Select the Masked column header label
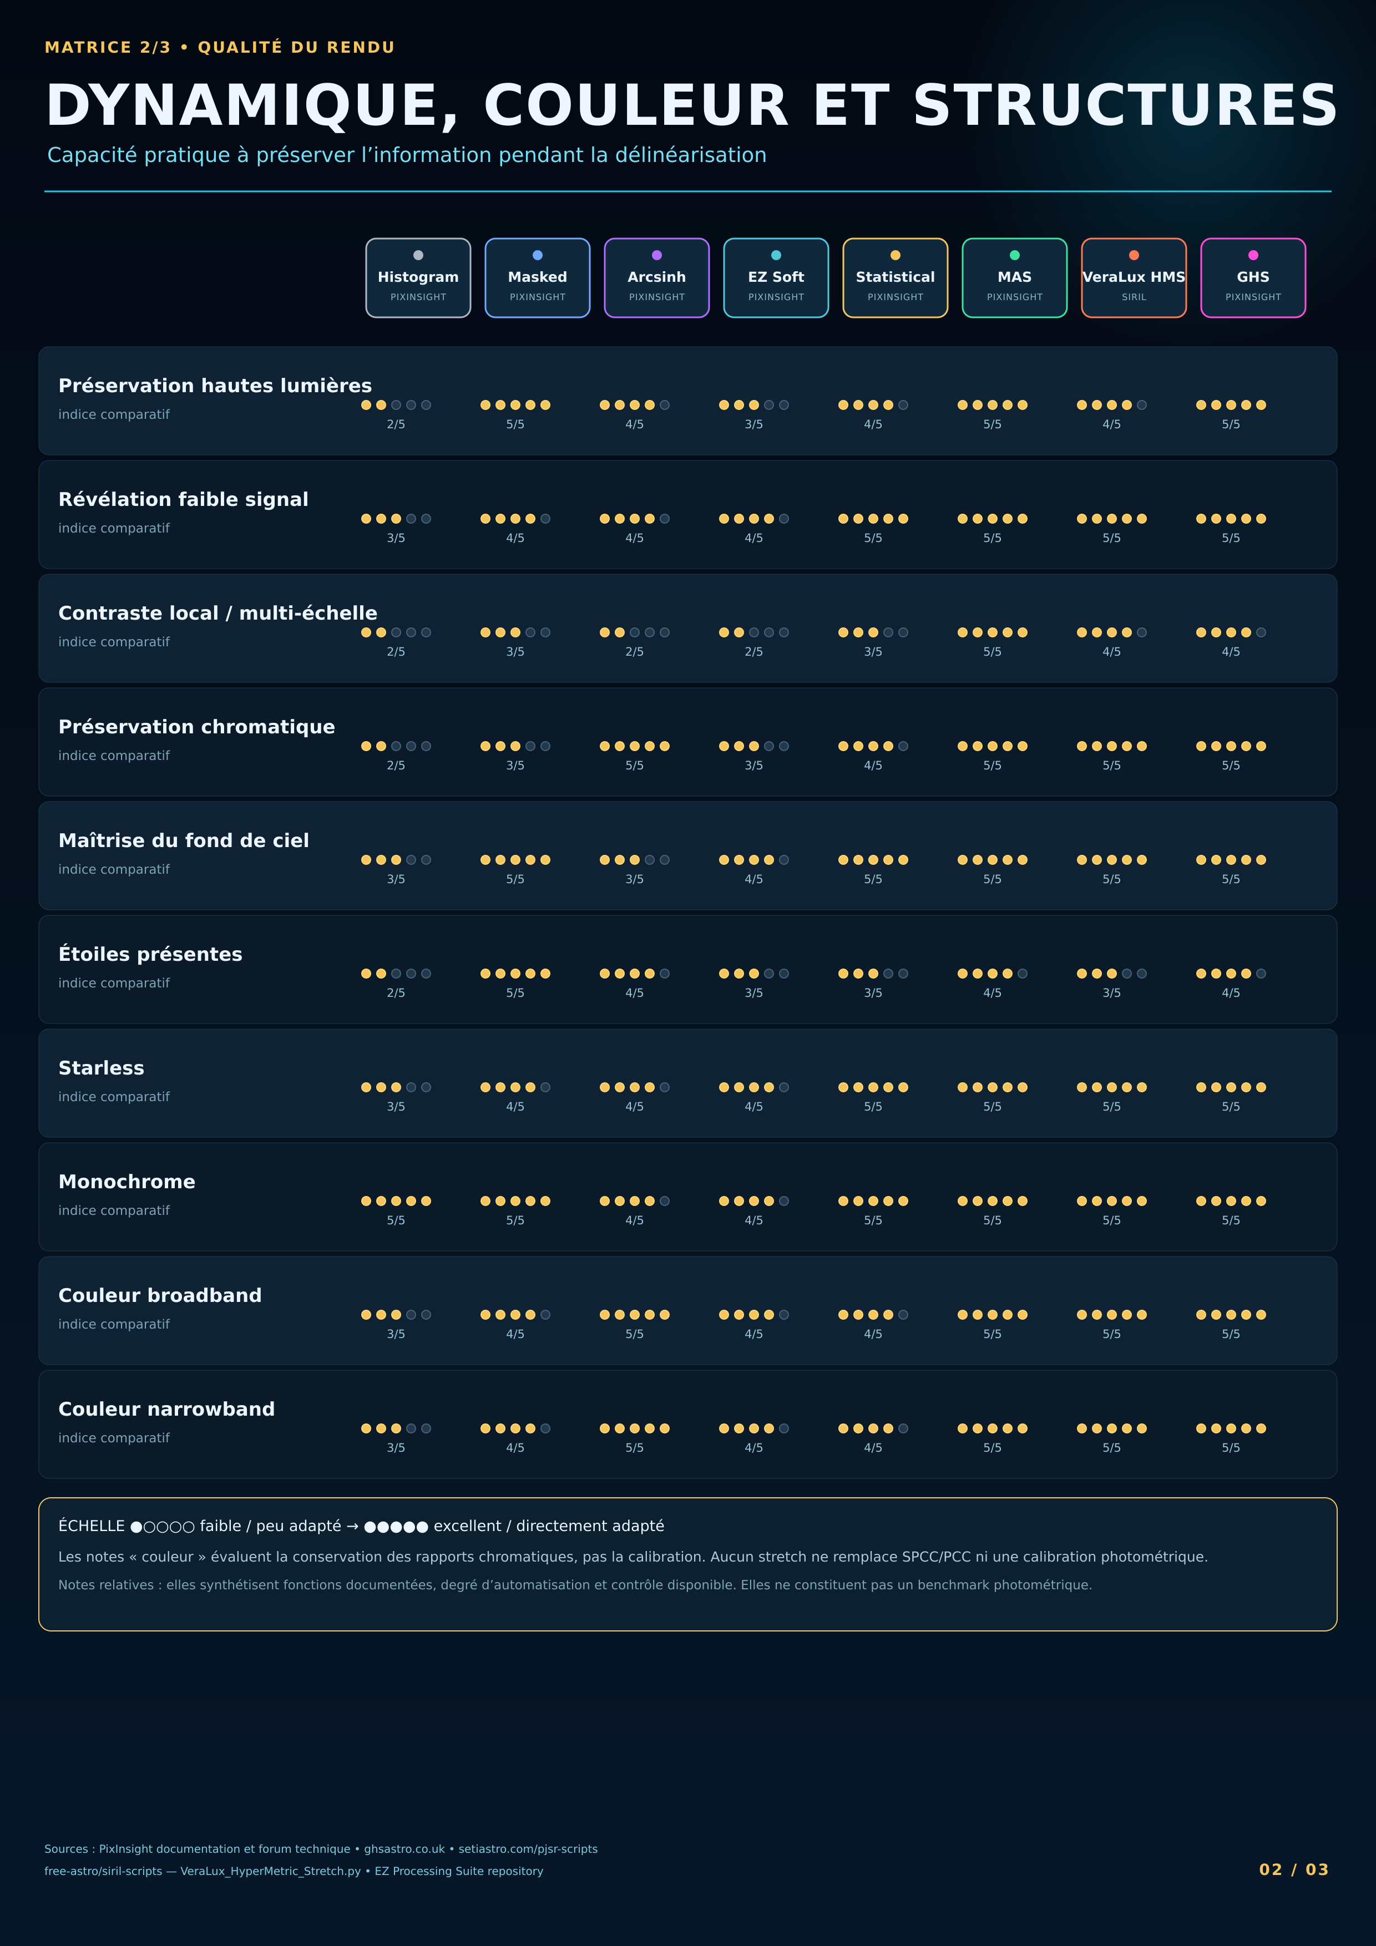This screenshot has height=1946, width=1376. (538, 277)
